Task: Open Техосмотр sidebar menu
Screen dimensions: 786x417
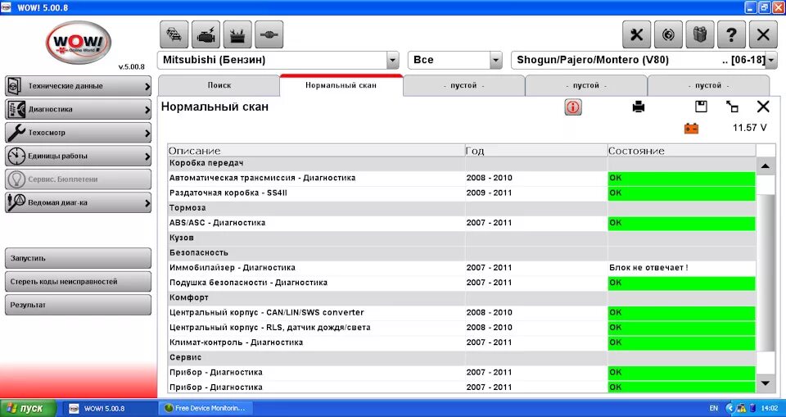Action: click(x=79, y=133)
